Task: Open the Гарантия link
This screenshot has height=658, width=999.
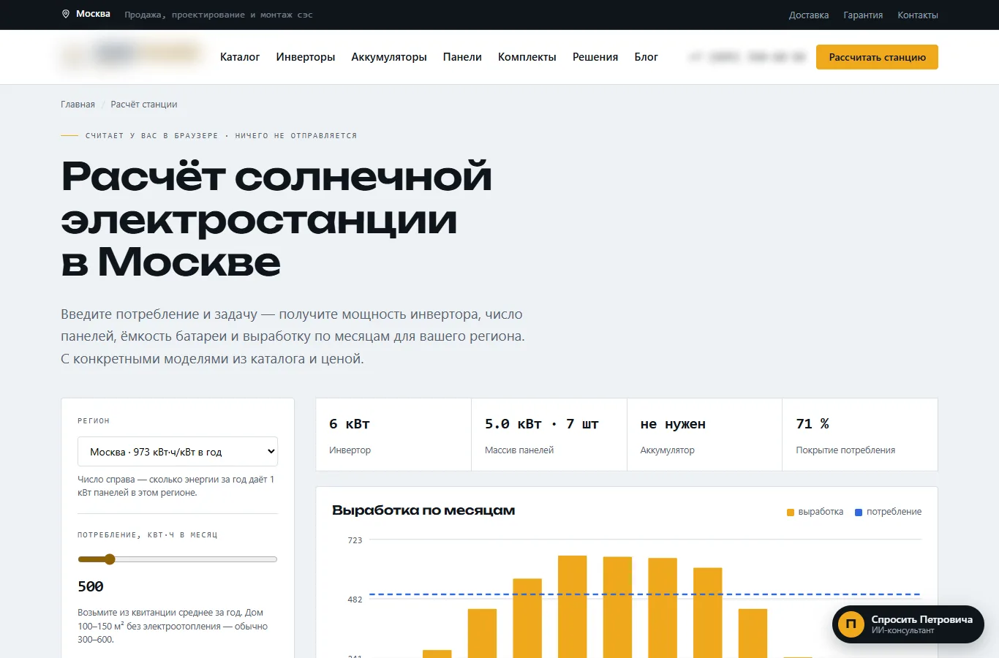Action: pyautogui.click(x=863, y=15)
